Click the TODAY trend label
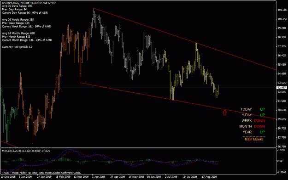This screenshot has height=180, width=288. [246, 109]
